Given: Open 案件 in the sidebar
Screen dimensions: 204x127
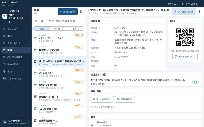Looking at the screenshot, I should click(16, 36).
